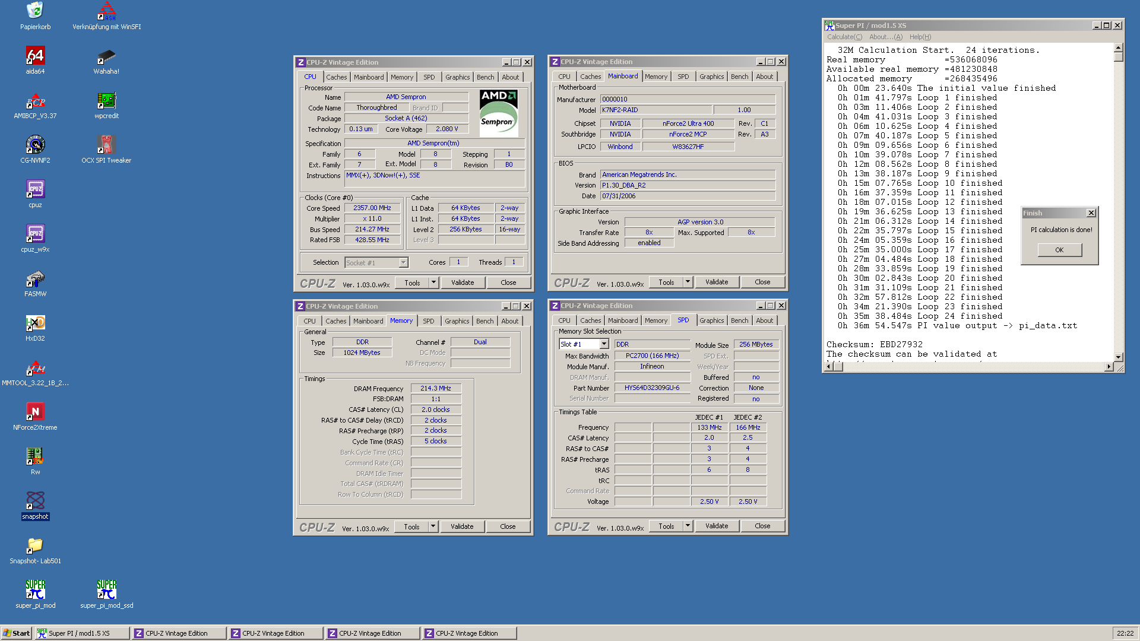Viewport: 1140px width, 641px height.
Task: Open SPD tab in Mainboard window
Action: [683, 77]
